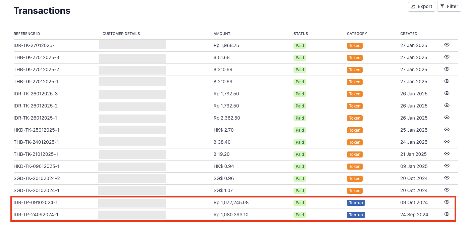Open eye icon for IDR-TK-26012025-3
469x225 pixels.
point(447,93)
